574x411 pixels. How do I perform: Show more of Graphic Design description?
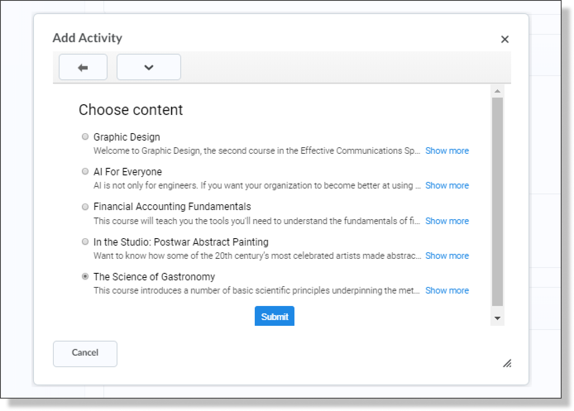[447, 151]
